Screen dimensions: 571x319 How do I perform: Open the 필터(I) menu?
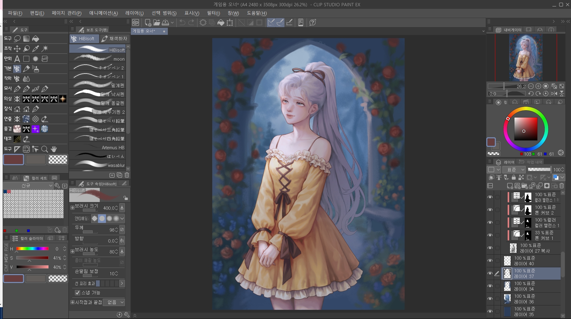[213, 13]
